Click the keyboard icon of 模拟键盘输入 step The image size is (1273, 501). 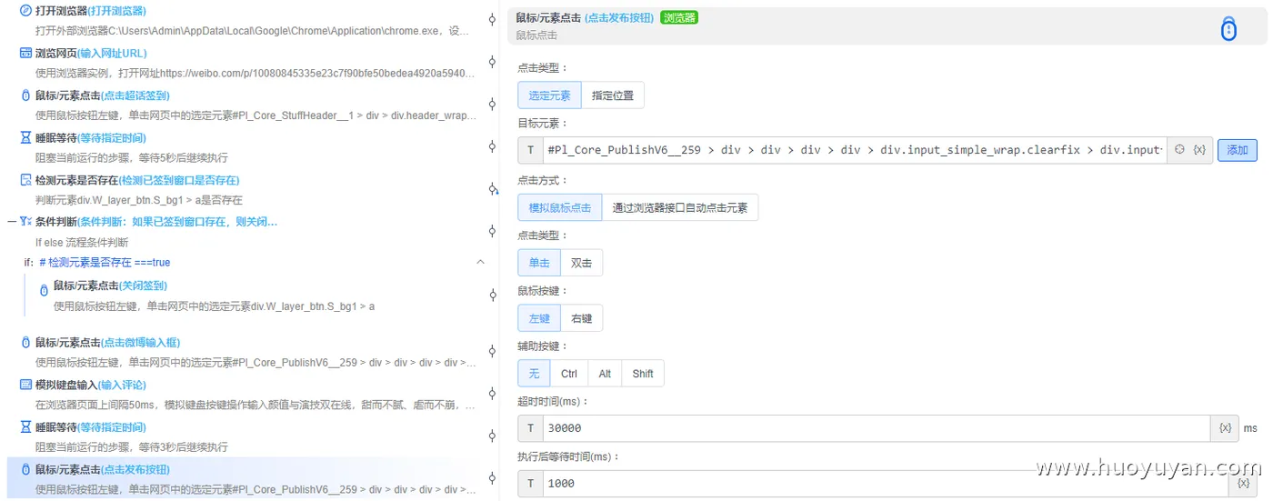tap(25, 385)
